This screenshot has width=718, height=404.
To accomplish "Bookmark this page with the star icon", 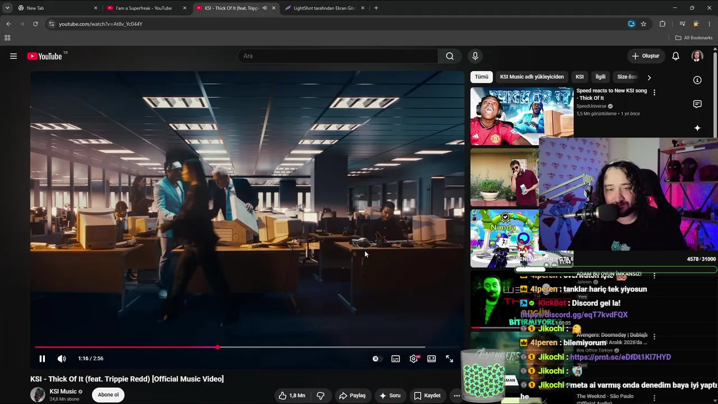I will 643,24.
